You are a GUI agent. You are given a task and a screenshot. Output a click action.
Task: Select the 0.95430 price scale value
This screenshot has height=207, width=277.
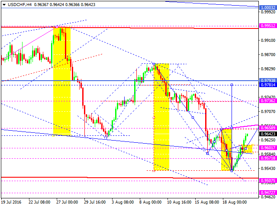268,169
